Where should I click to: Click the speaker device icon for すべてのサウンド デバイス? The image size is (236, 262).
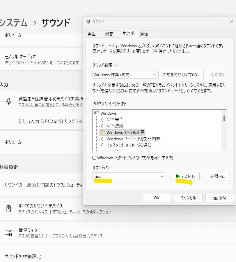pos(8,209)
